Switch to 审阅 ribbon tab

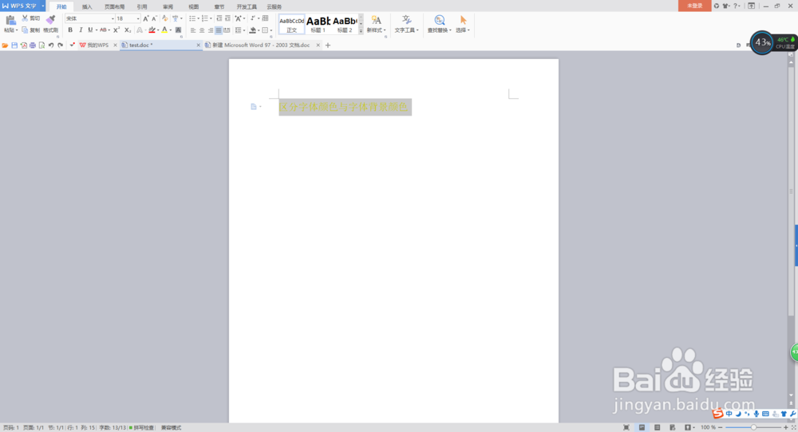pos(168,6)
